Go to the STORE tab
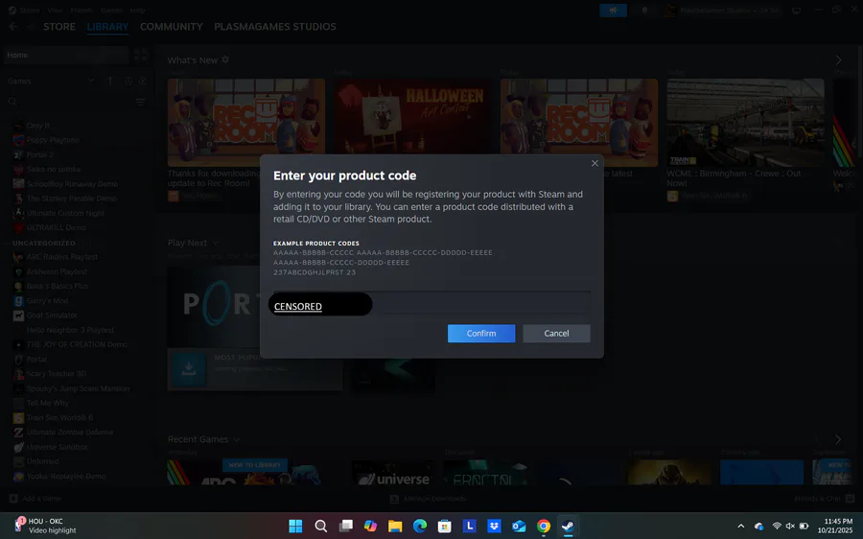Viewport: 863px width, 539px height. coord(59,27)
